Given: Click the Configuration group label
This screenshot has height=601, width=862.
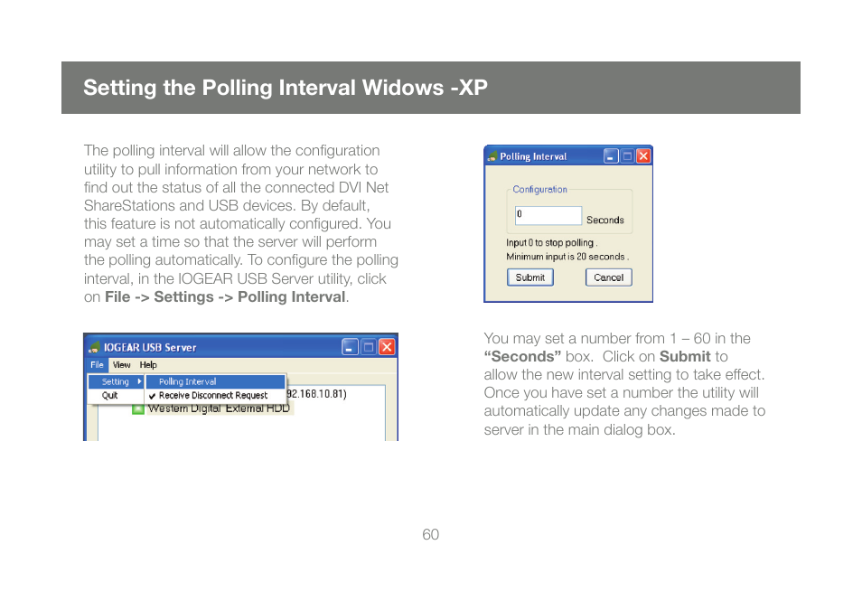Looking at the screenshot, I should (539, 189).
